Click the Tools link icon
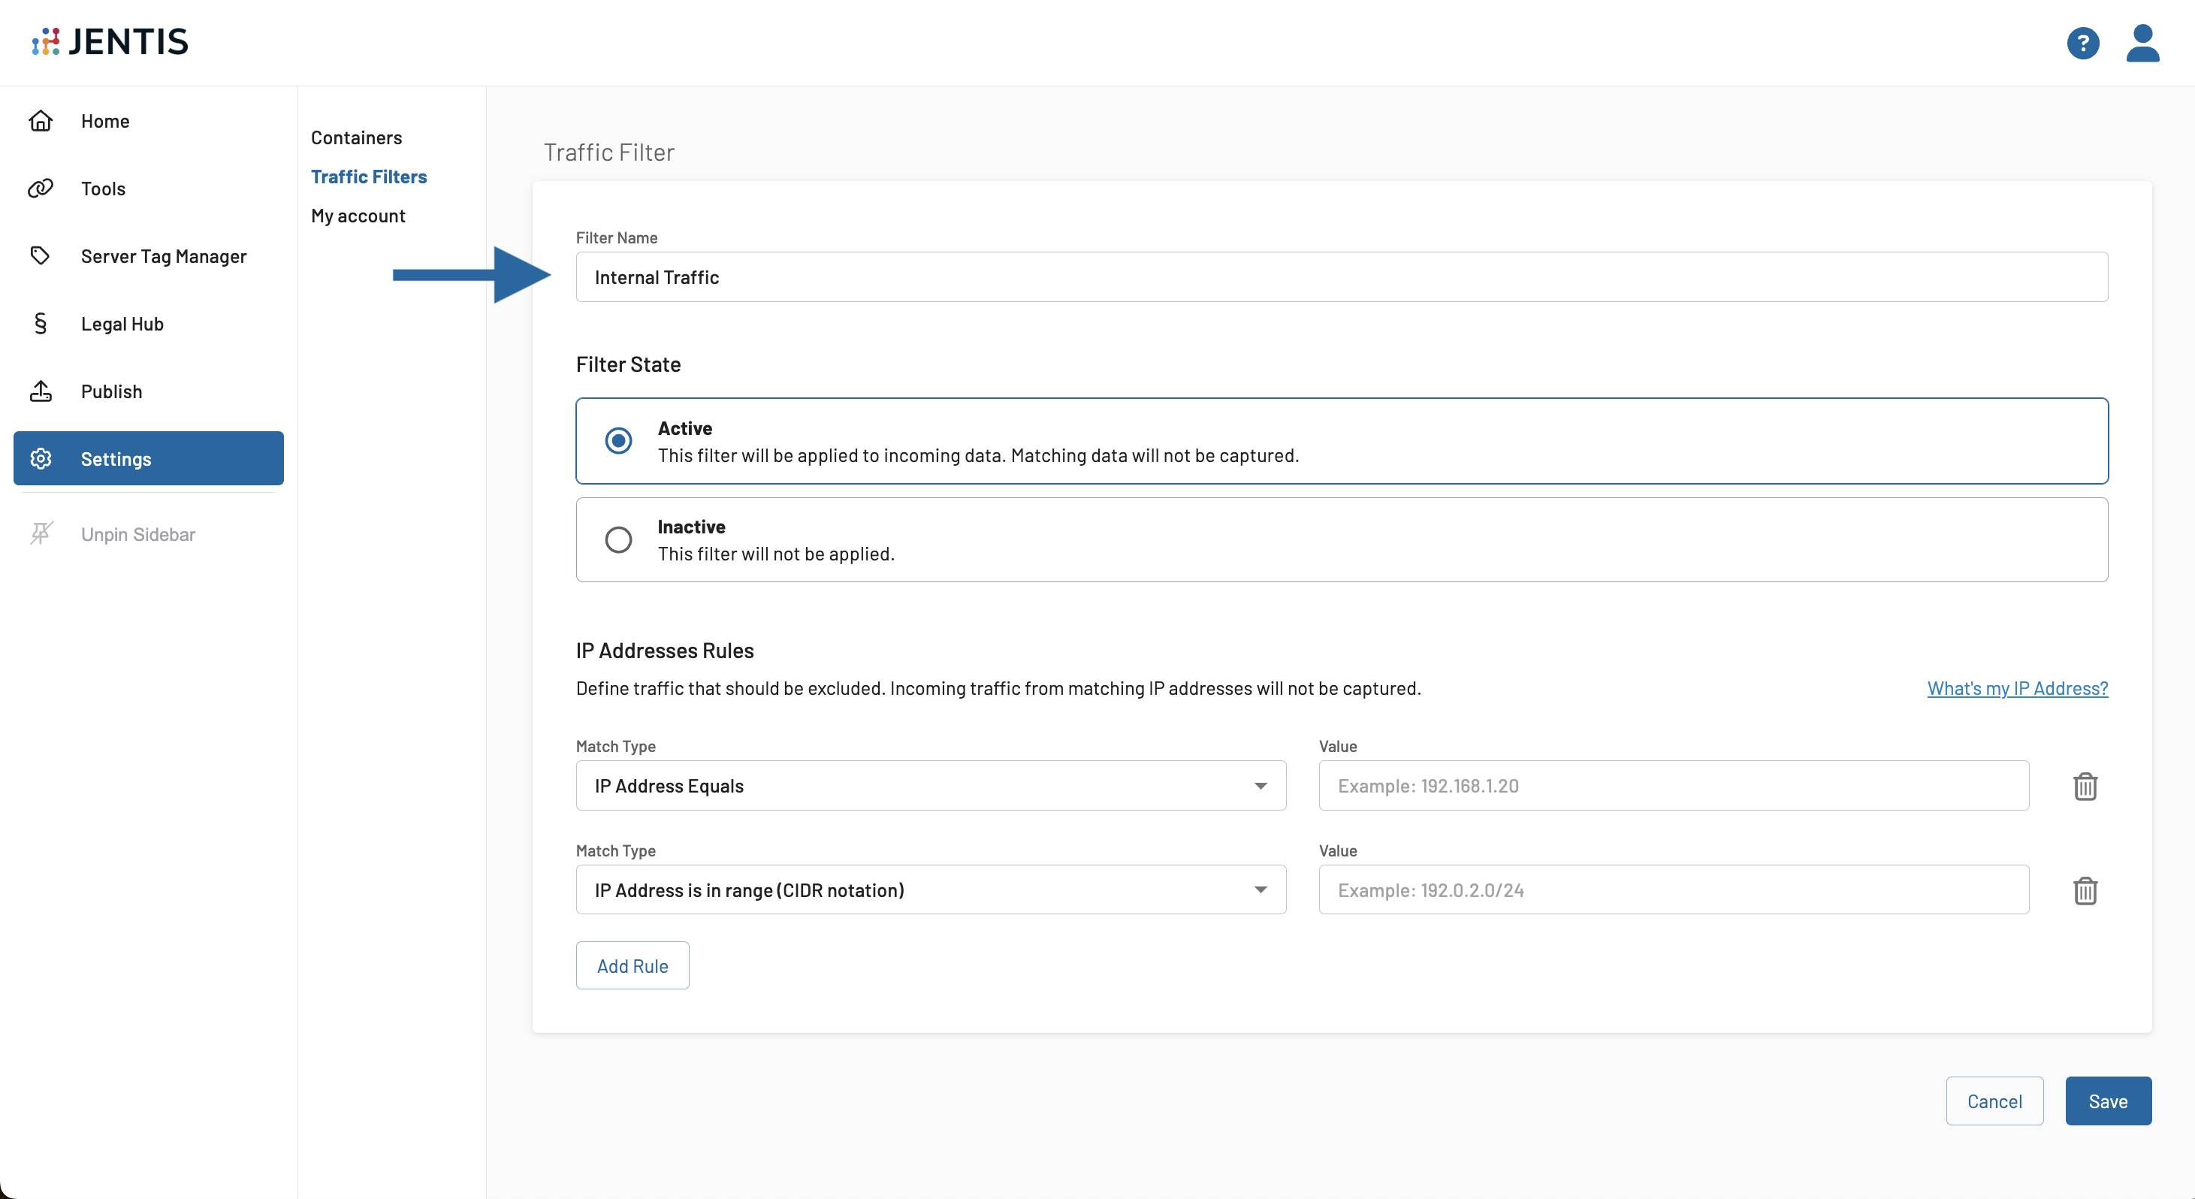Image resolution: width=2195 pixels, height=1199 pixels. (x=41, y=189)
